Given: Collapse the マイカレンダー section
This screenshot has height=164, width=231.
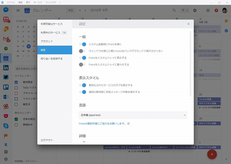Looking at the screenshot, I should [x=23, y=76].
